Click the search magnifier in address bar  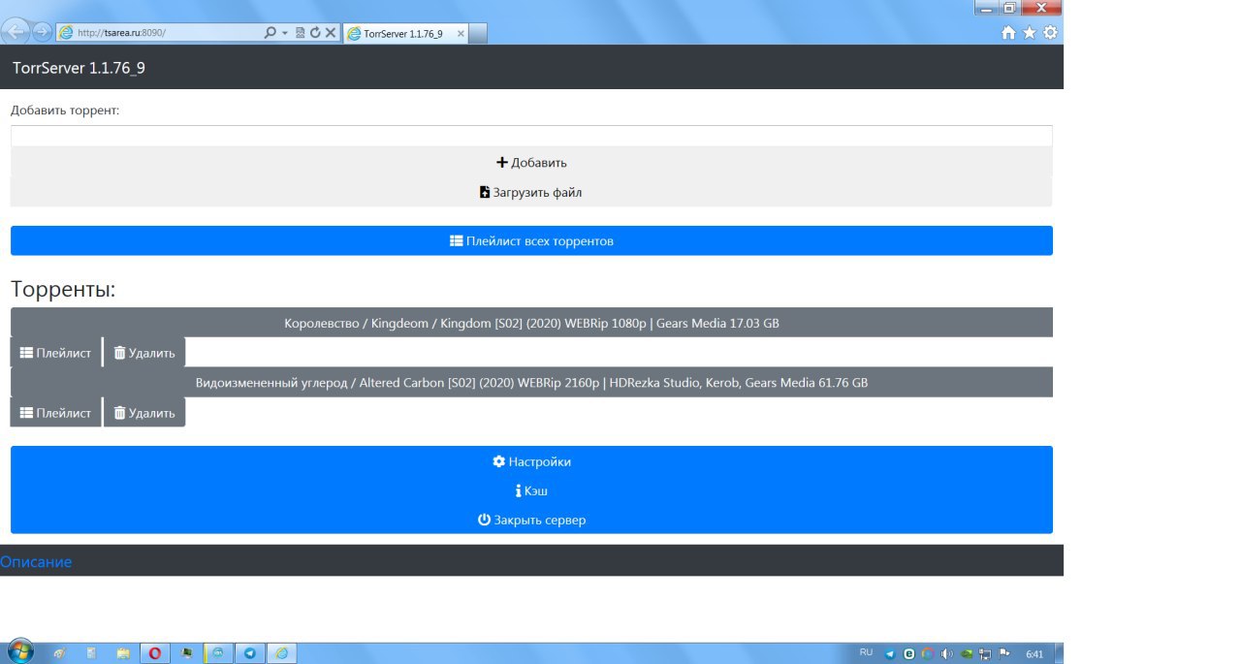270,32
